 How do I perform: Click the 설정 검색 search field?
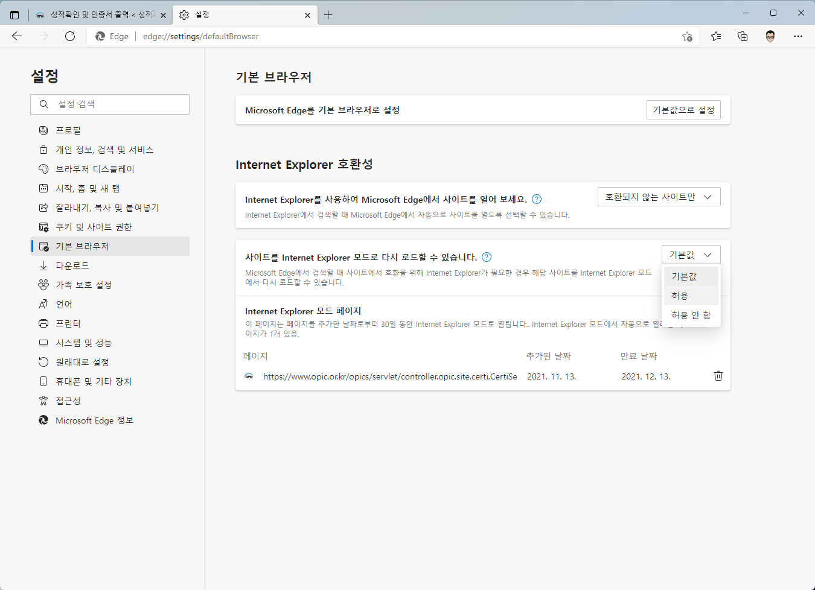coord(110,104)
